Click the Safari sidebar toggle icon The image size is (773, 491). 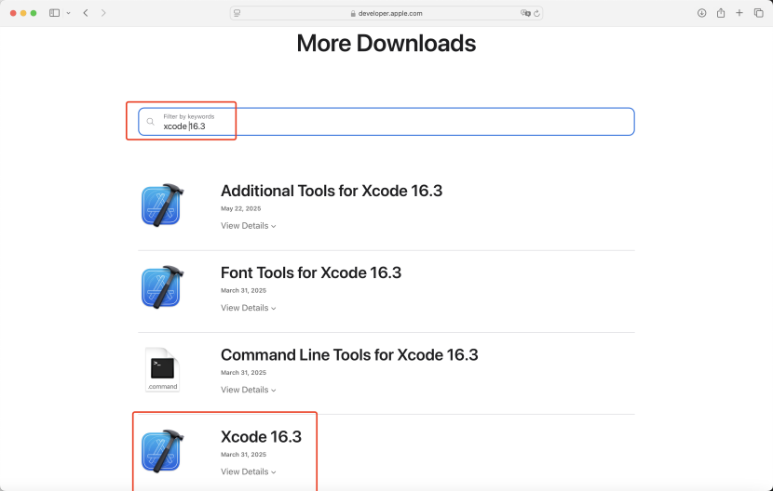(x=54, y=13)
